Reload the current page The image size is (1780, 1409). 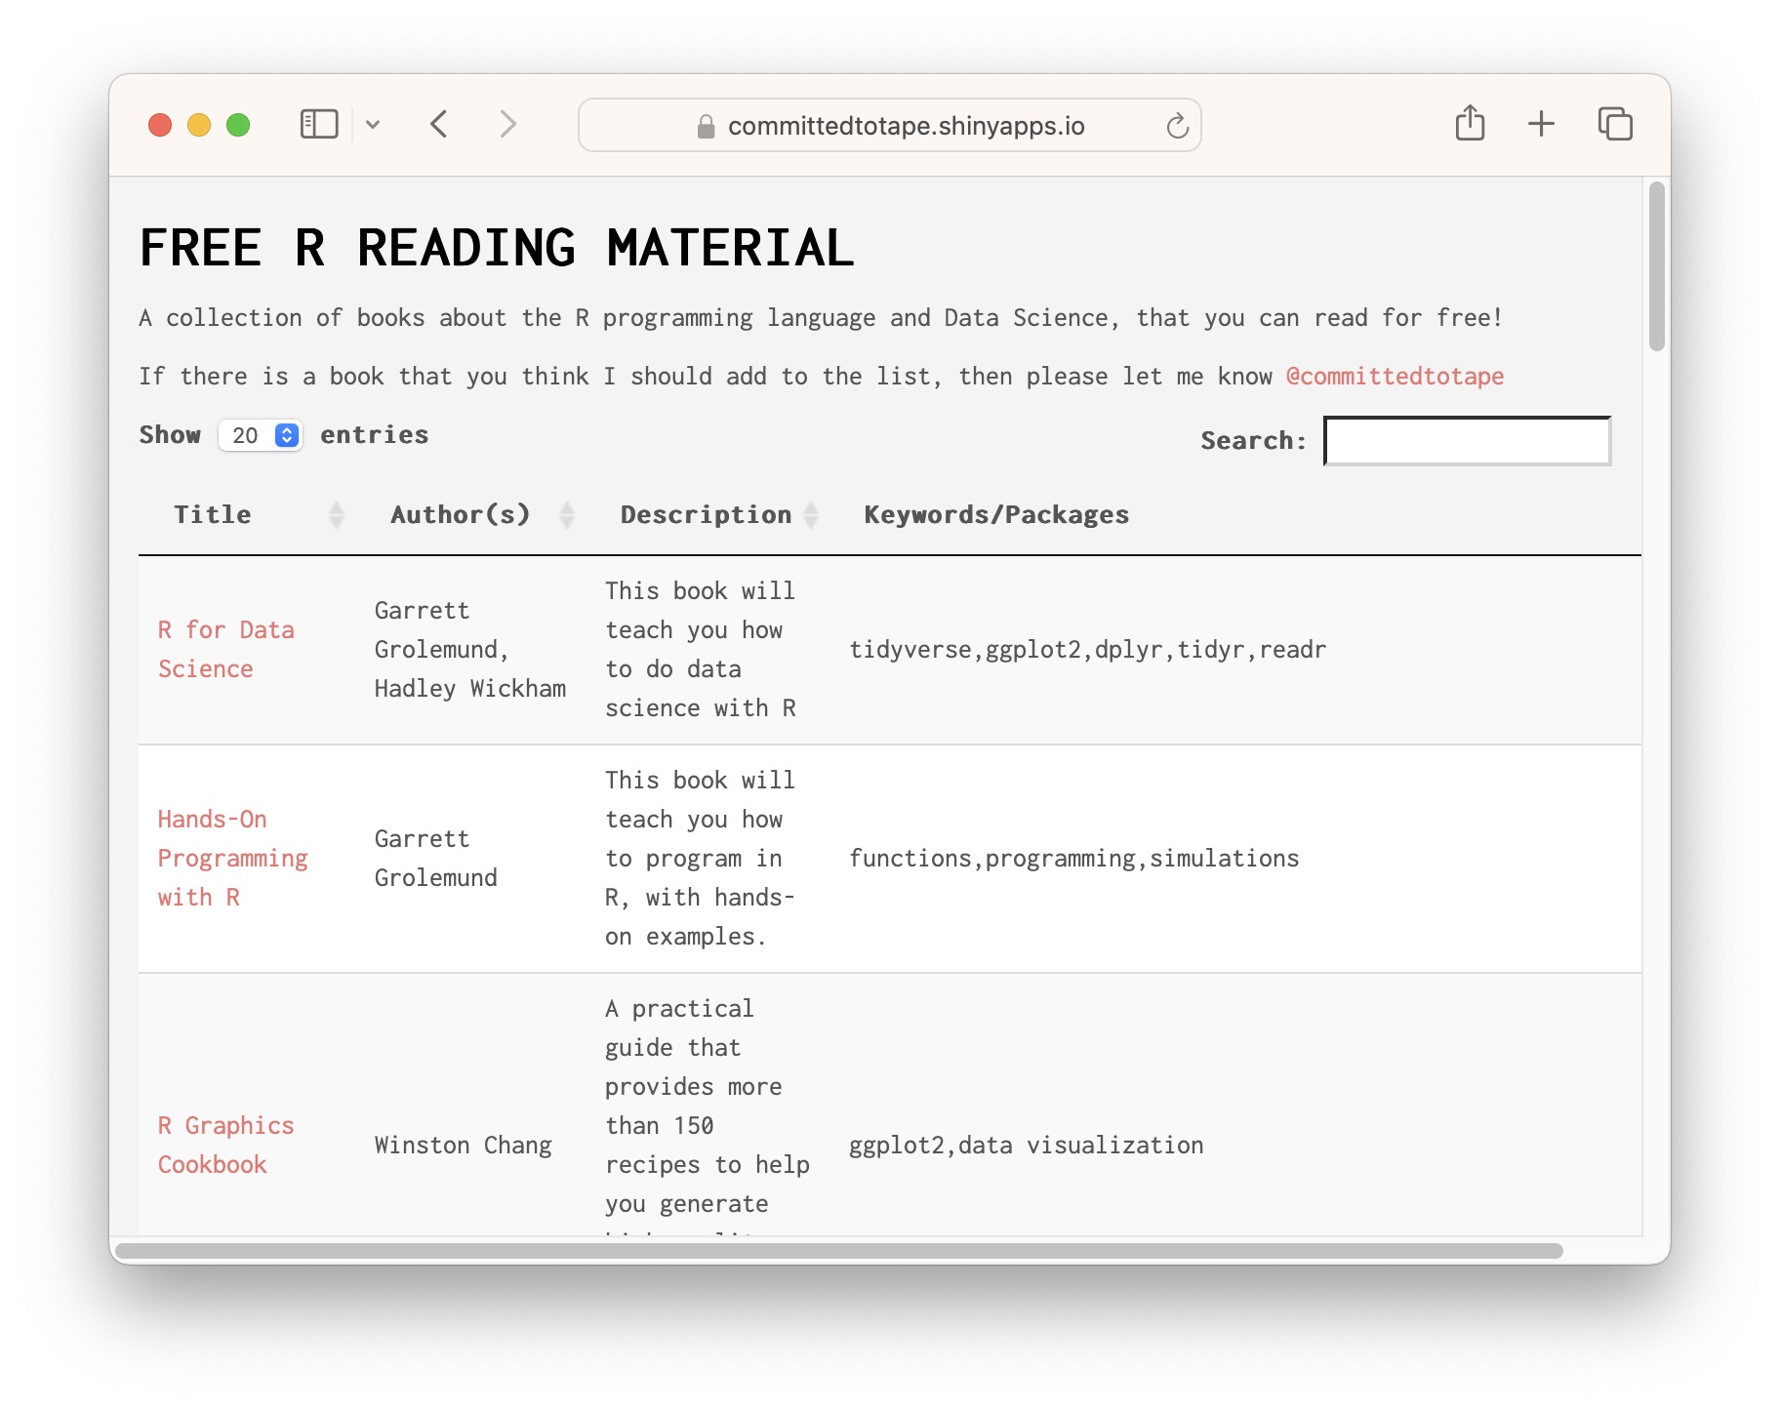click(x=1177, y=126)
